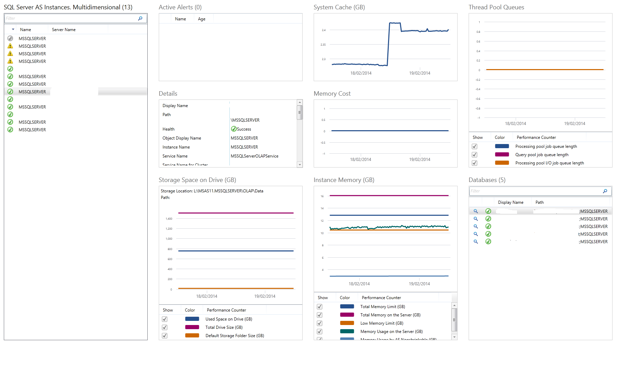Click the green Success health icon in Details
617x382 pixels.
[234, 129]
